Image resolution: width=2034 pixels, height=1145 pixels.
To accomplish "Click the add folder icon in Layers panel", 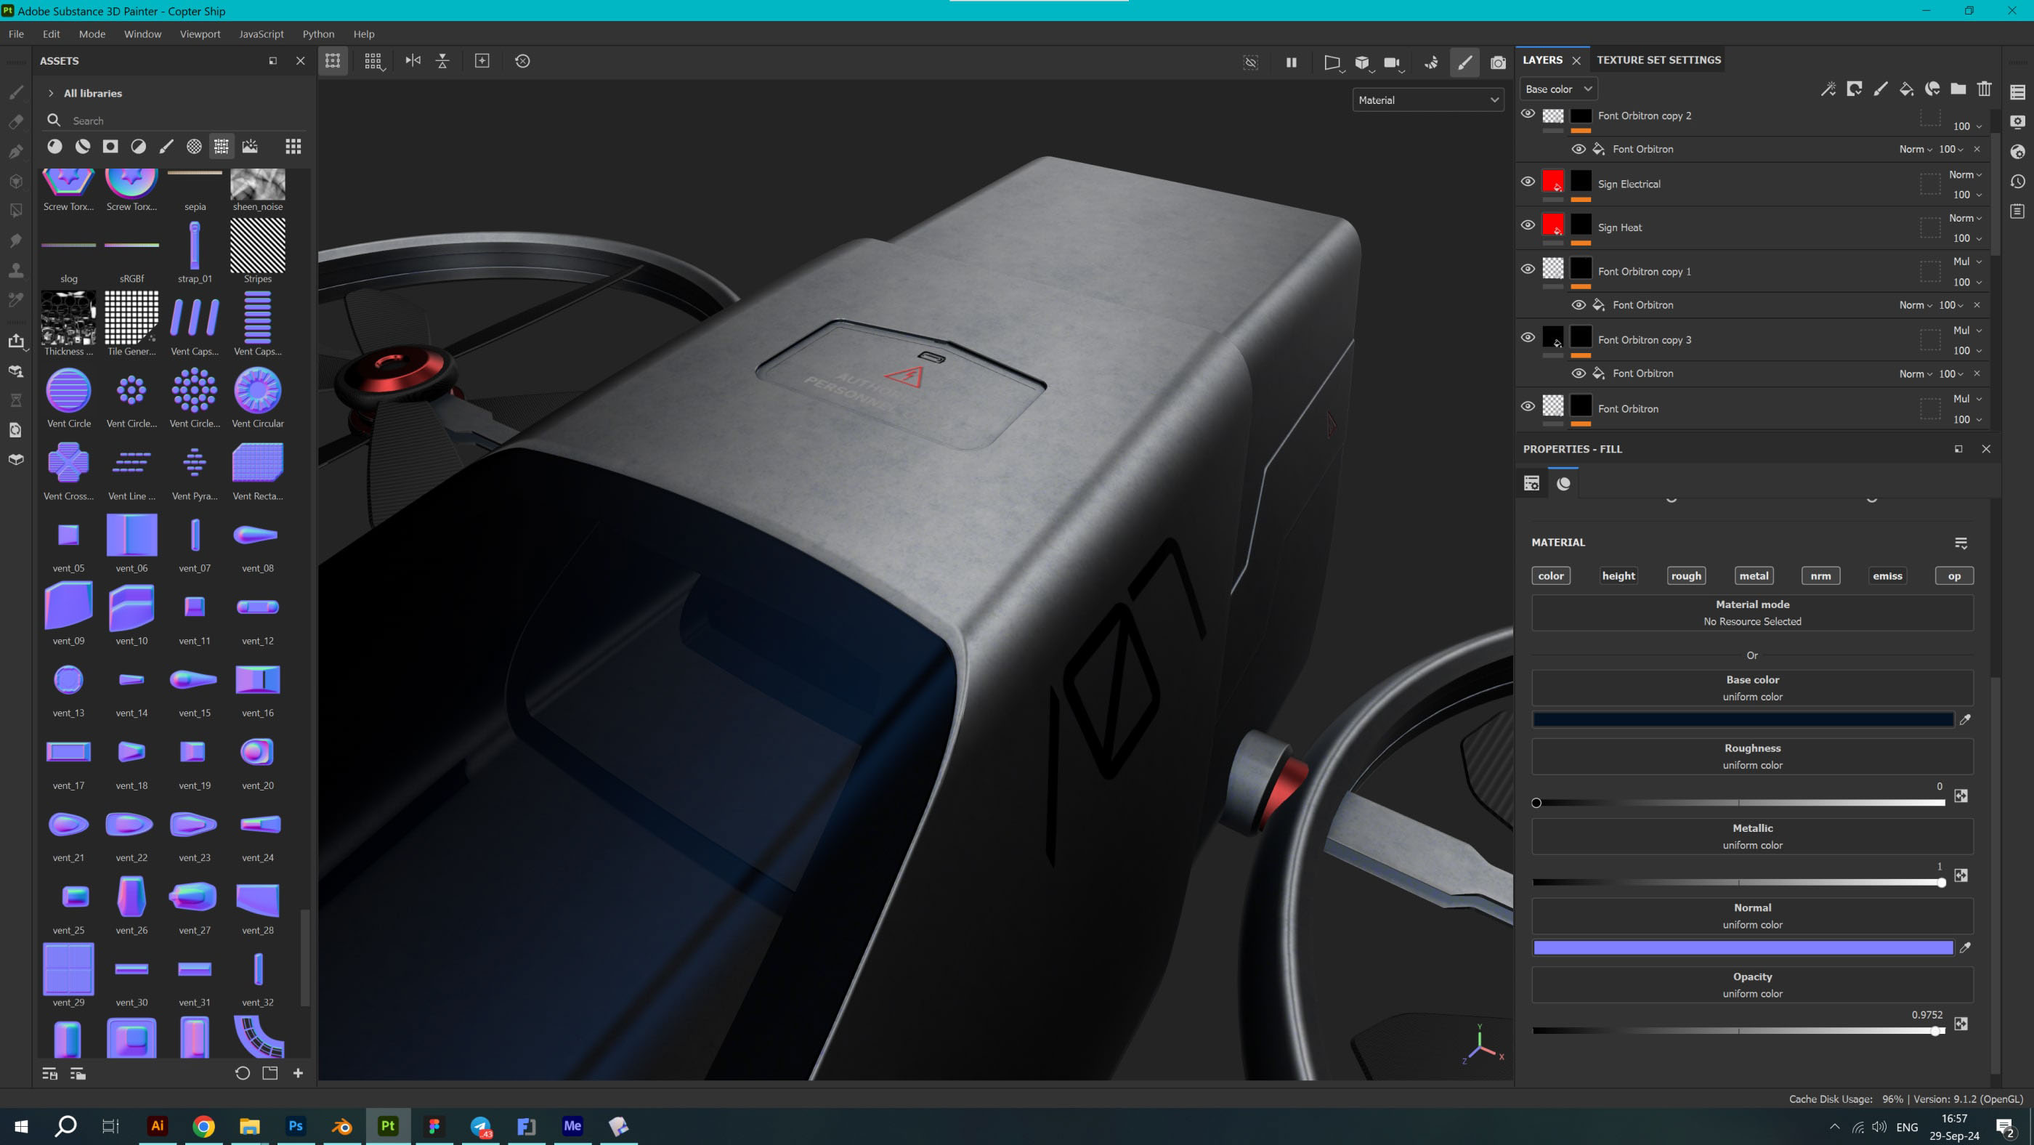I will (x=1958, y=89).
